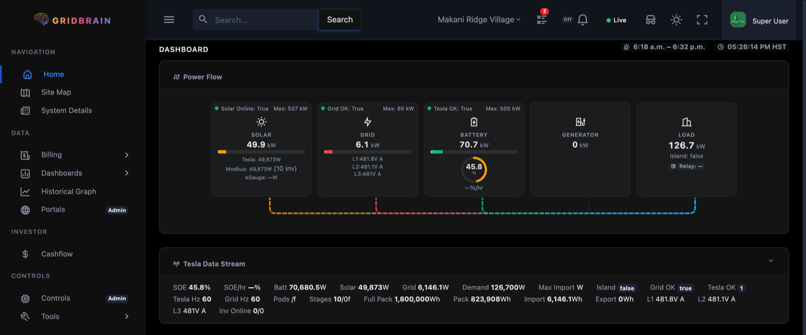The image size is (806, 335).
Task: Click the Island false badge
Action: coord(627,288)
